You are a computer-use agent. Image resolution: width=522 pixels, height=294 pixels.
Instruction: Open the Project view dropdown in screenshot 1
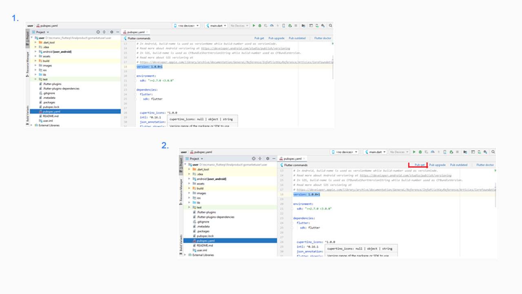point(42,32)
